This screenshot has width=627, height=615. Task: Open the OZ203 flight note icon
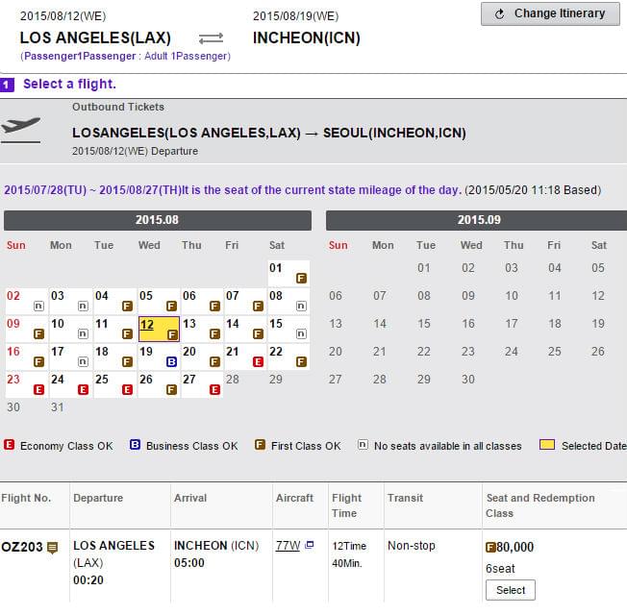52,547
